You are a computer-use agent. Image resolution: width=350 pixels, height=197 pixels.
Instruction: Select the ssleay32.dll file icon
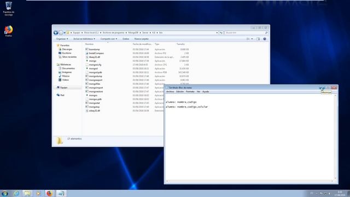pyautogui.click(x=87, y=111)
